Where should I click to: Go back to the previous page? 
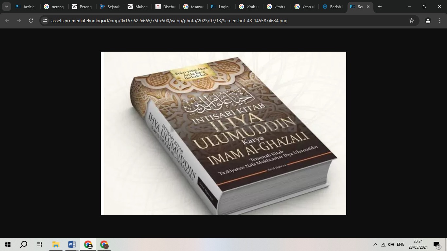coord(8,21)
